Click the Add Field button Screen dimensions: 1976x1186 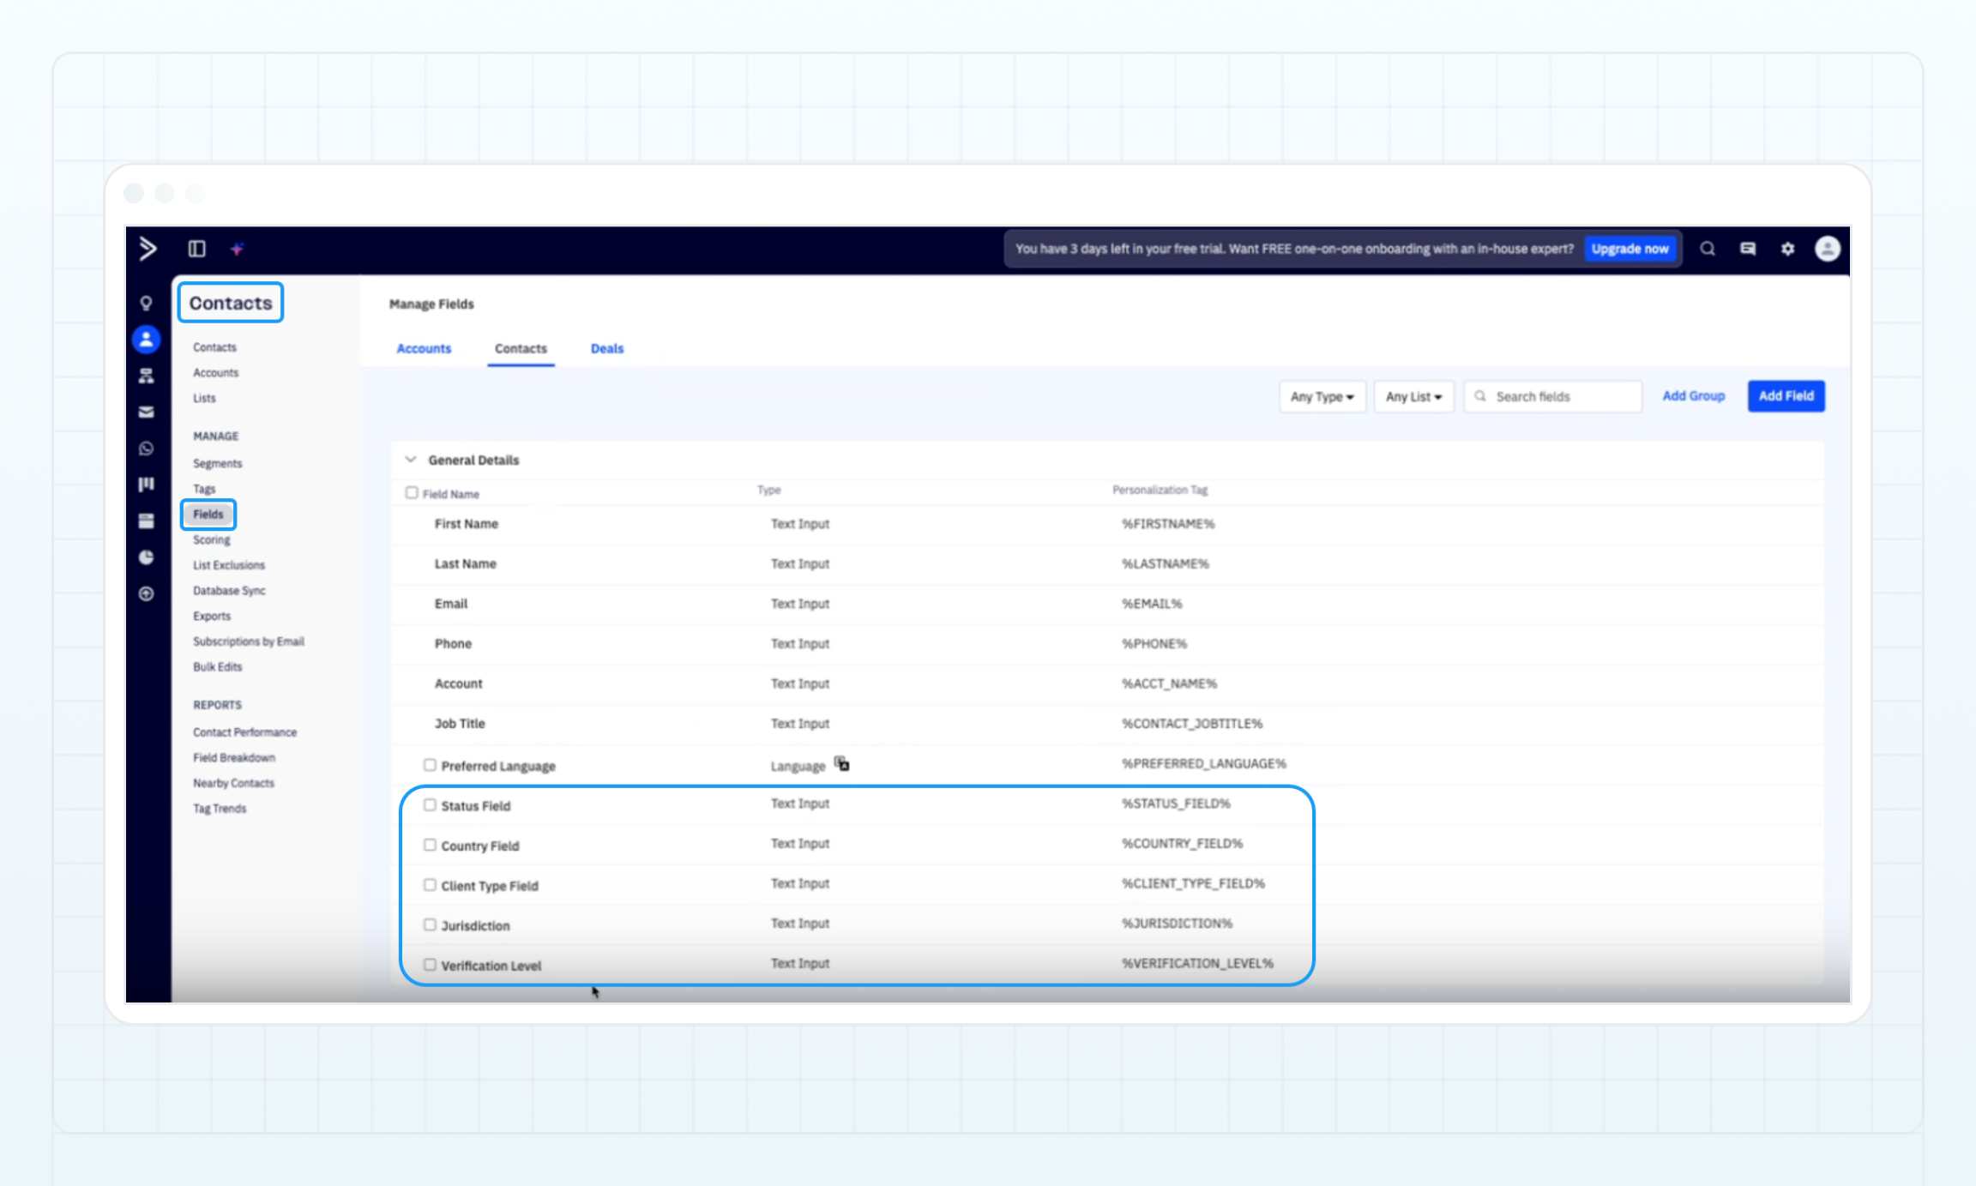tap(1786, 395)
